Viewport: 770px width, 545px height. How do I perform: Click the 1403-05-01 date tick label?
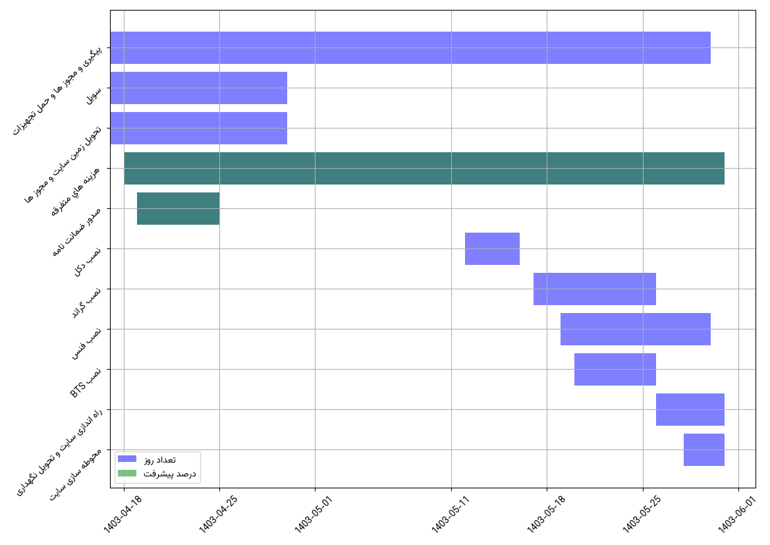(314, 515)
